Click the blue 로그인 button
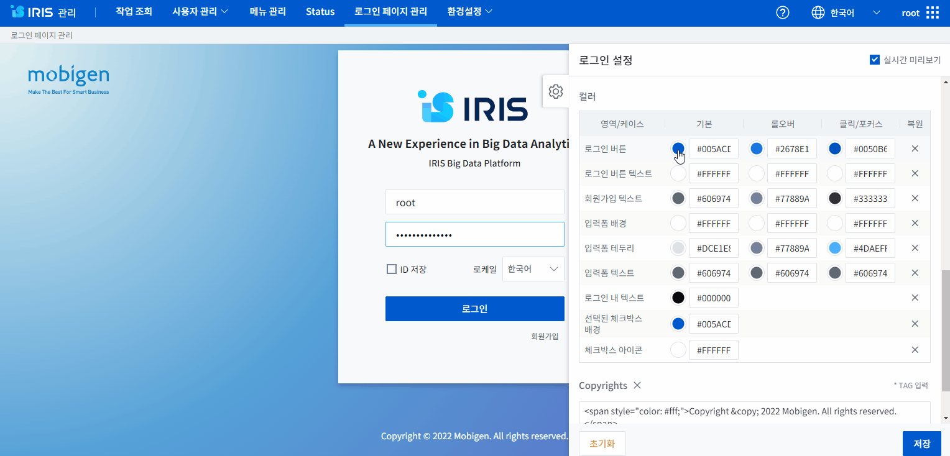 click(x=475, y=309)
